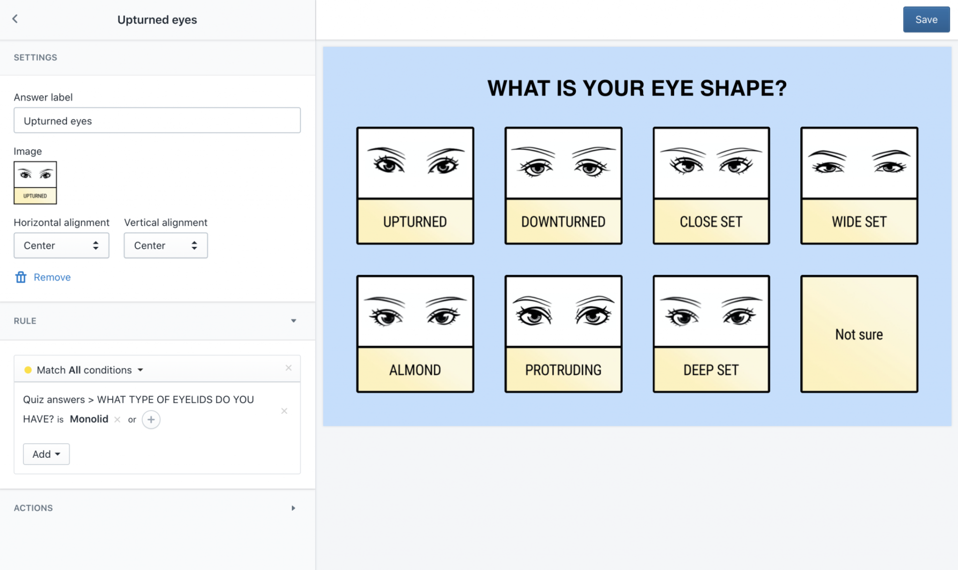Screen dimensions: 958x570
Task: Collapse the Rule section
Action: [293, 321]
